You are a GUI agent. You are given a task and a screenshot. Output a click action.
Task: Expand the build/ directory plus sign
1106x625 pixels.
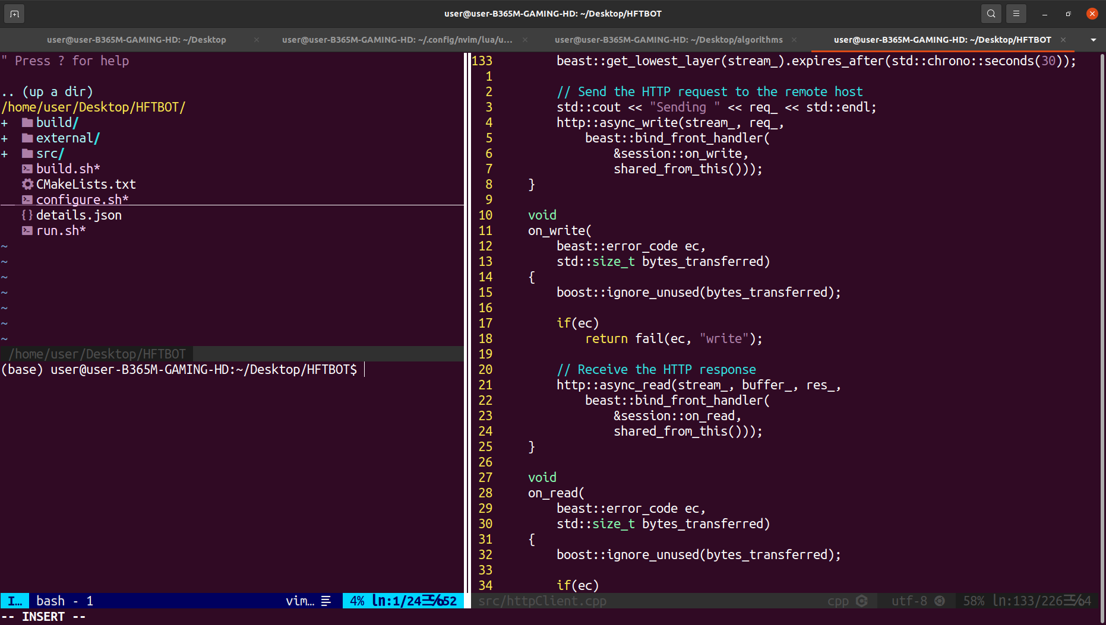[x=5, y=123]
